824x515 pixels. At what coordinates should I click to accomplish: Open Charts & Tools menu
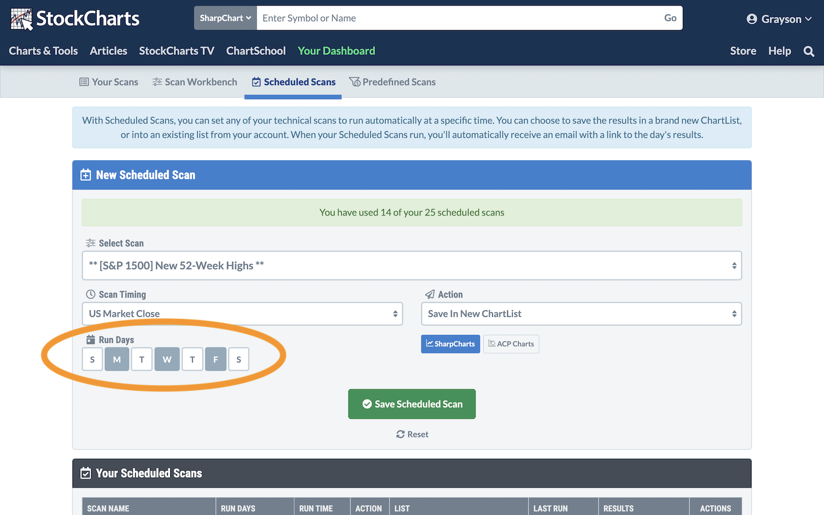(43, 51)
